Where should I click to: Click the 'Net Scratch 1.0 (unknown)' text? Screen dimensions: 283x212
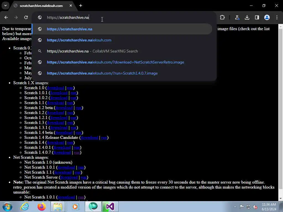(48, 162)
